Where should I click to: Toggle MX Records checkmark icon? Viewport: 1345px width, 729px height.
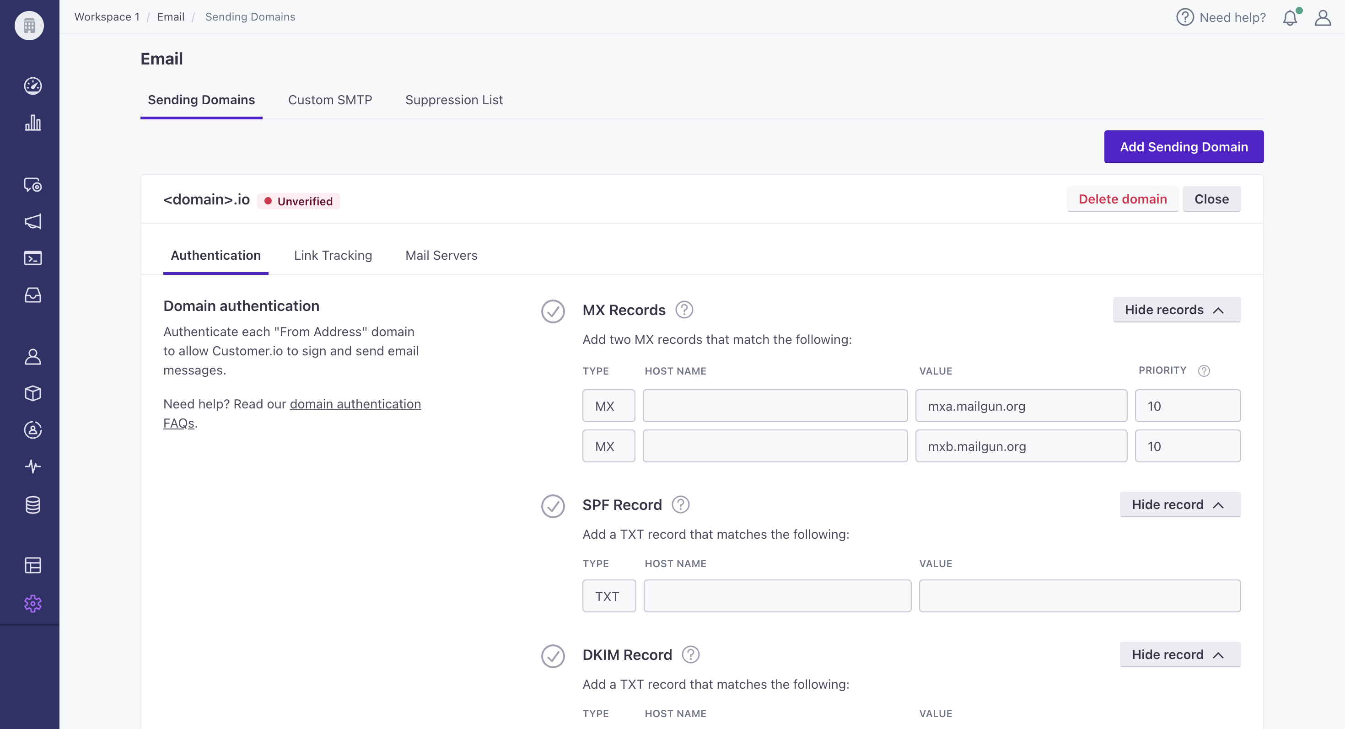point(552,311)
